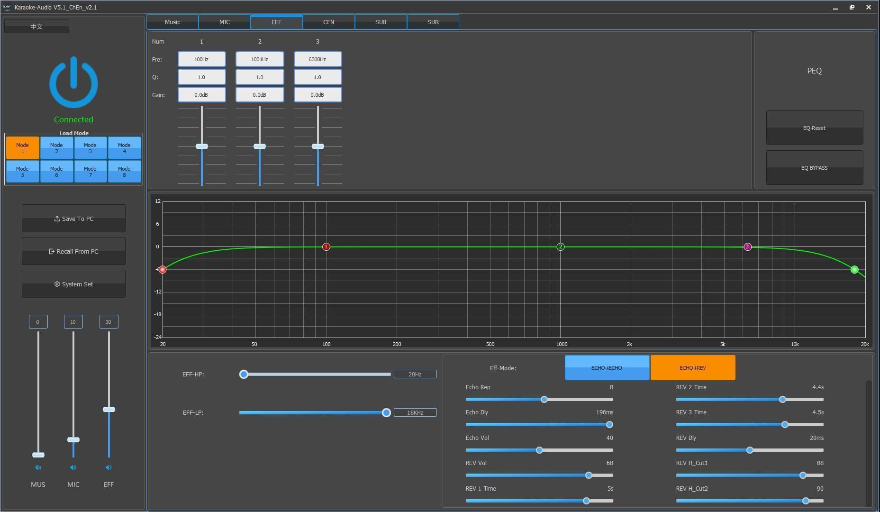Screen dimensions: 880x512
Task: Open System Set settings
Action: click(x=73, y=284)
